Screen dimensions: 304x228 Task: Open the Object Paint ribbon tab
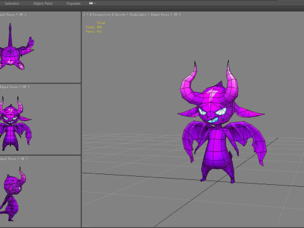coord(43,3)
